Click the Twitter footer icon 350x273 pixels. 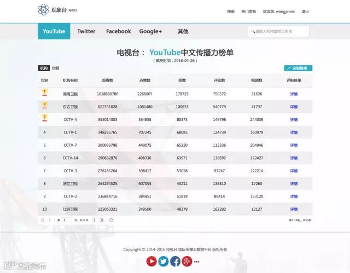pyautogui.click(x=164, y=261)
